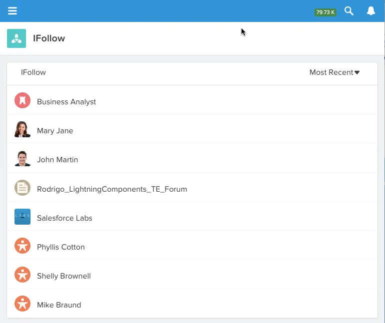Screen dimensions: 385x323
Task: Click the Rodrigo forum document icon
Action: tap(22, 188)
